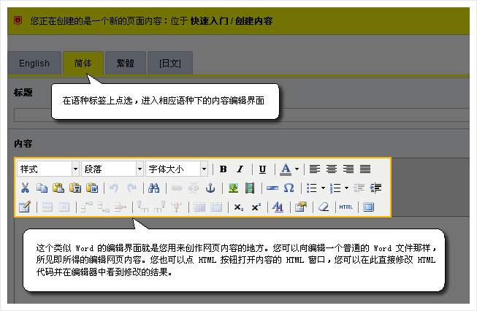Screen dimensions: 477x311
Task: Click the Bold formatting icon
Action: click(224, 169)
